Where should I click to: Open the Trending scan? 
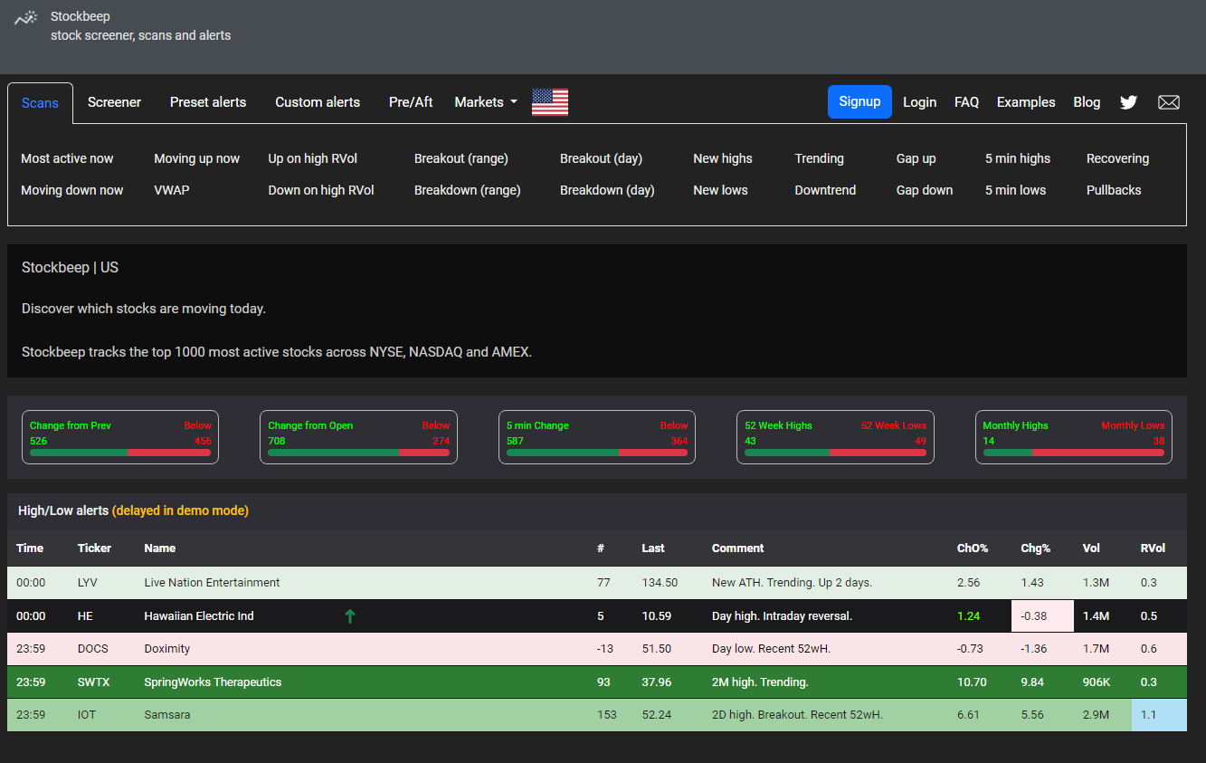coord(819,158)
